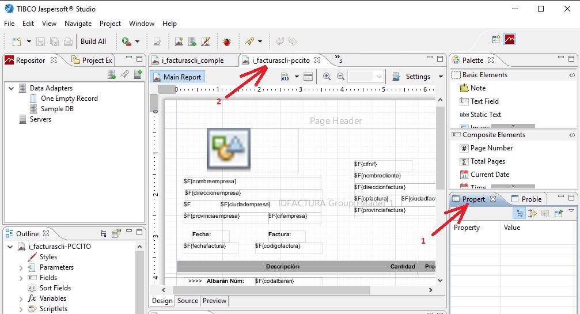
Task: Click Create Server Connection icon in Repository
Action: click(x=138, y=74)
